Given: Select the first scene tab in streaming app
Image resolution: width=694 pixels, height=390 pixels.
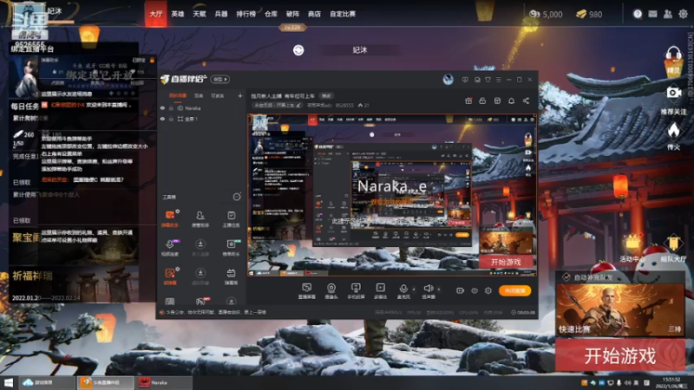Looking at the screenshot, I should click(178, 95).
